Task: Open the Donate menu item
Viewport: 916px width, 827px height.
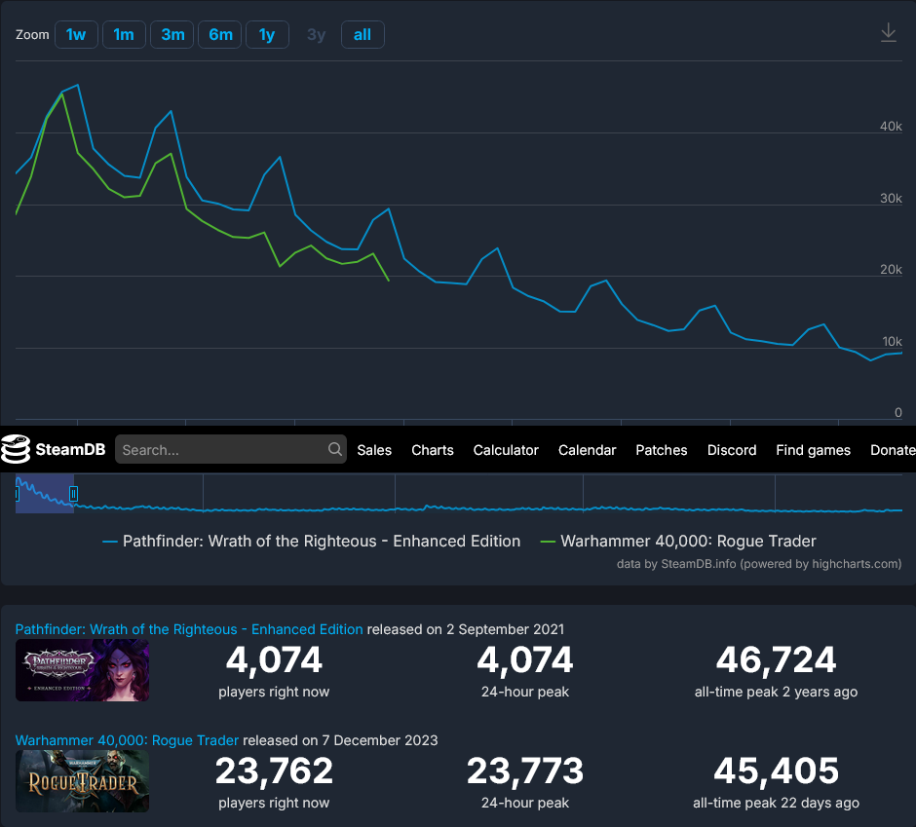Action: tap(893, 450)
